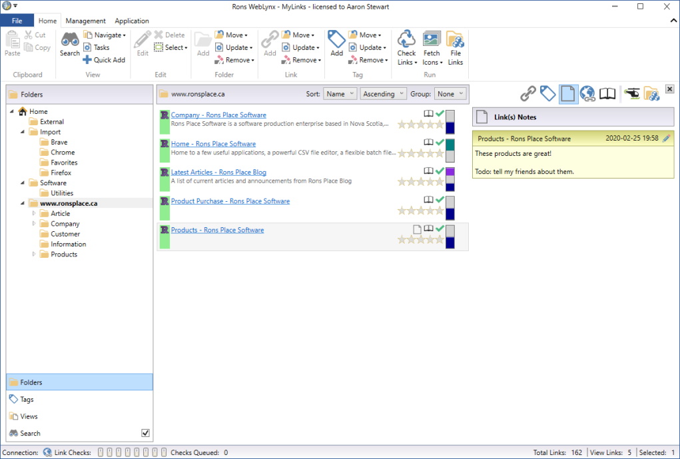Add a new folder via Folder group Add

tap(203, 43)
